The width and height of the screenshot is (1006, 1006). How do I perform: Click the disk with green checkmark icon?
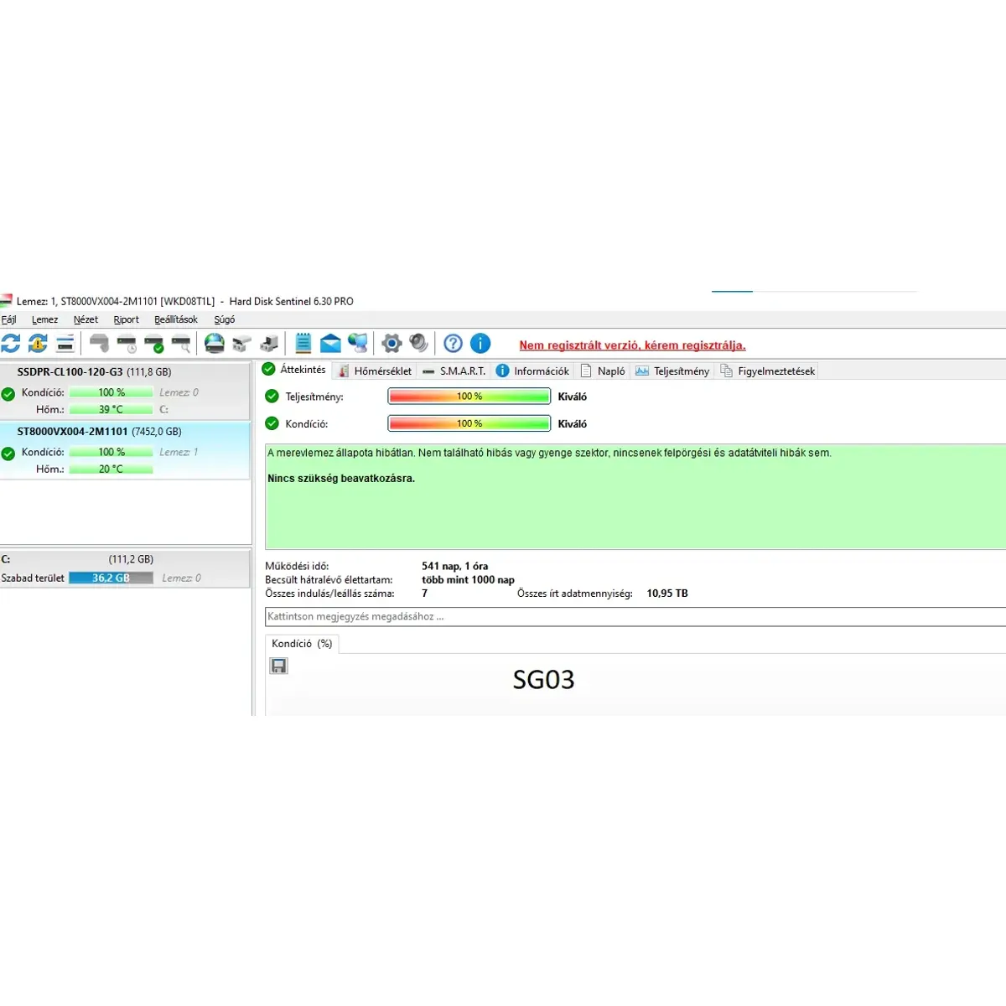154,343
